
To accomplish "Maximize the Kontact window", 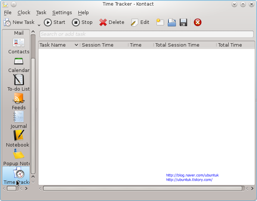I will pos(243,4).
